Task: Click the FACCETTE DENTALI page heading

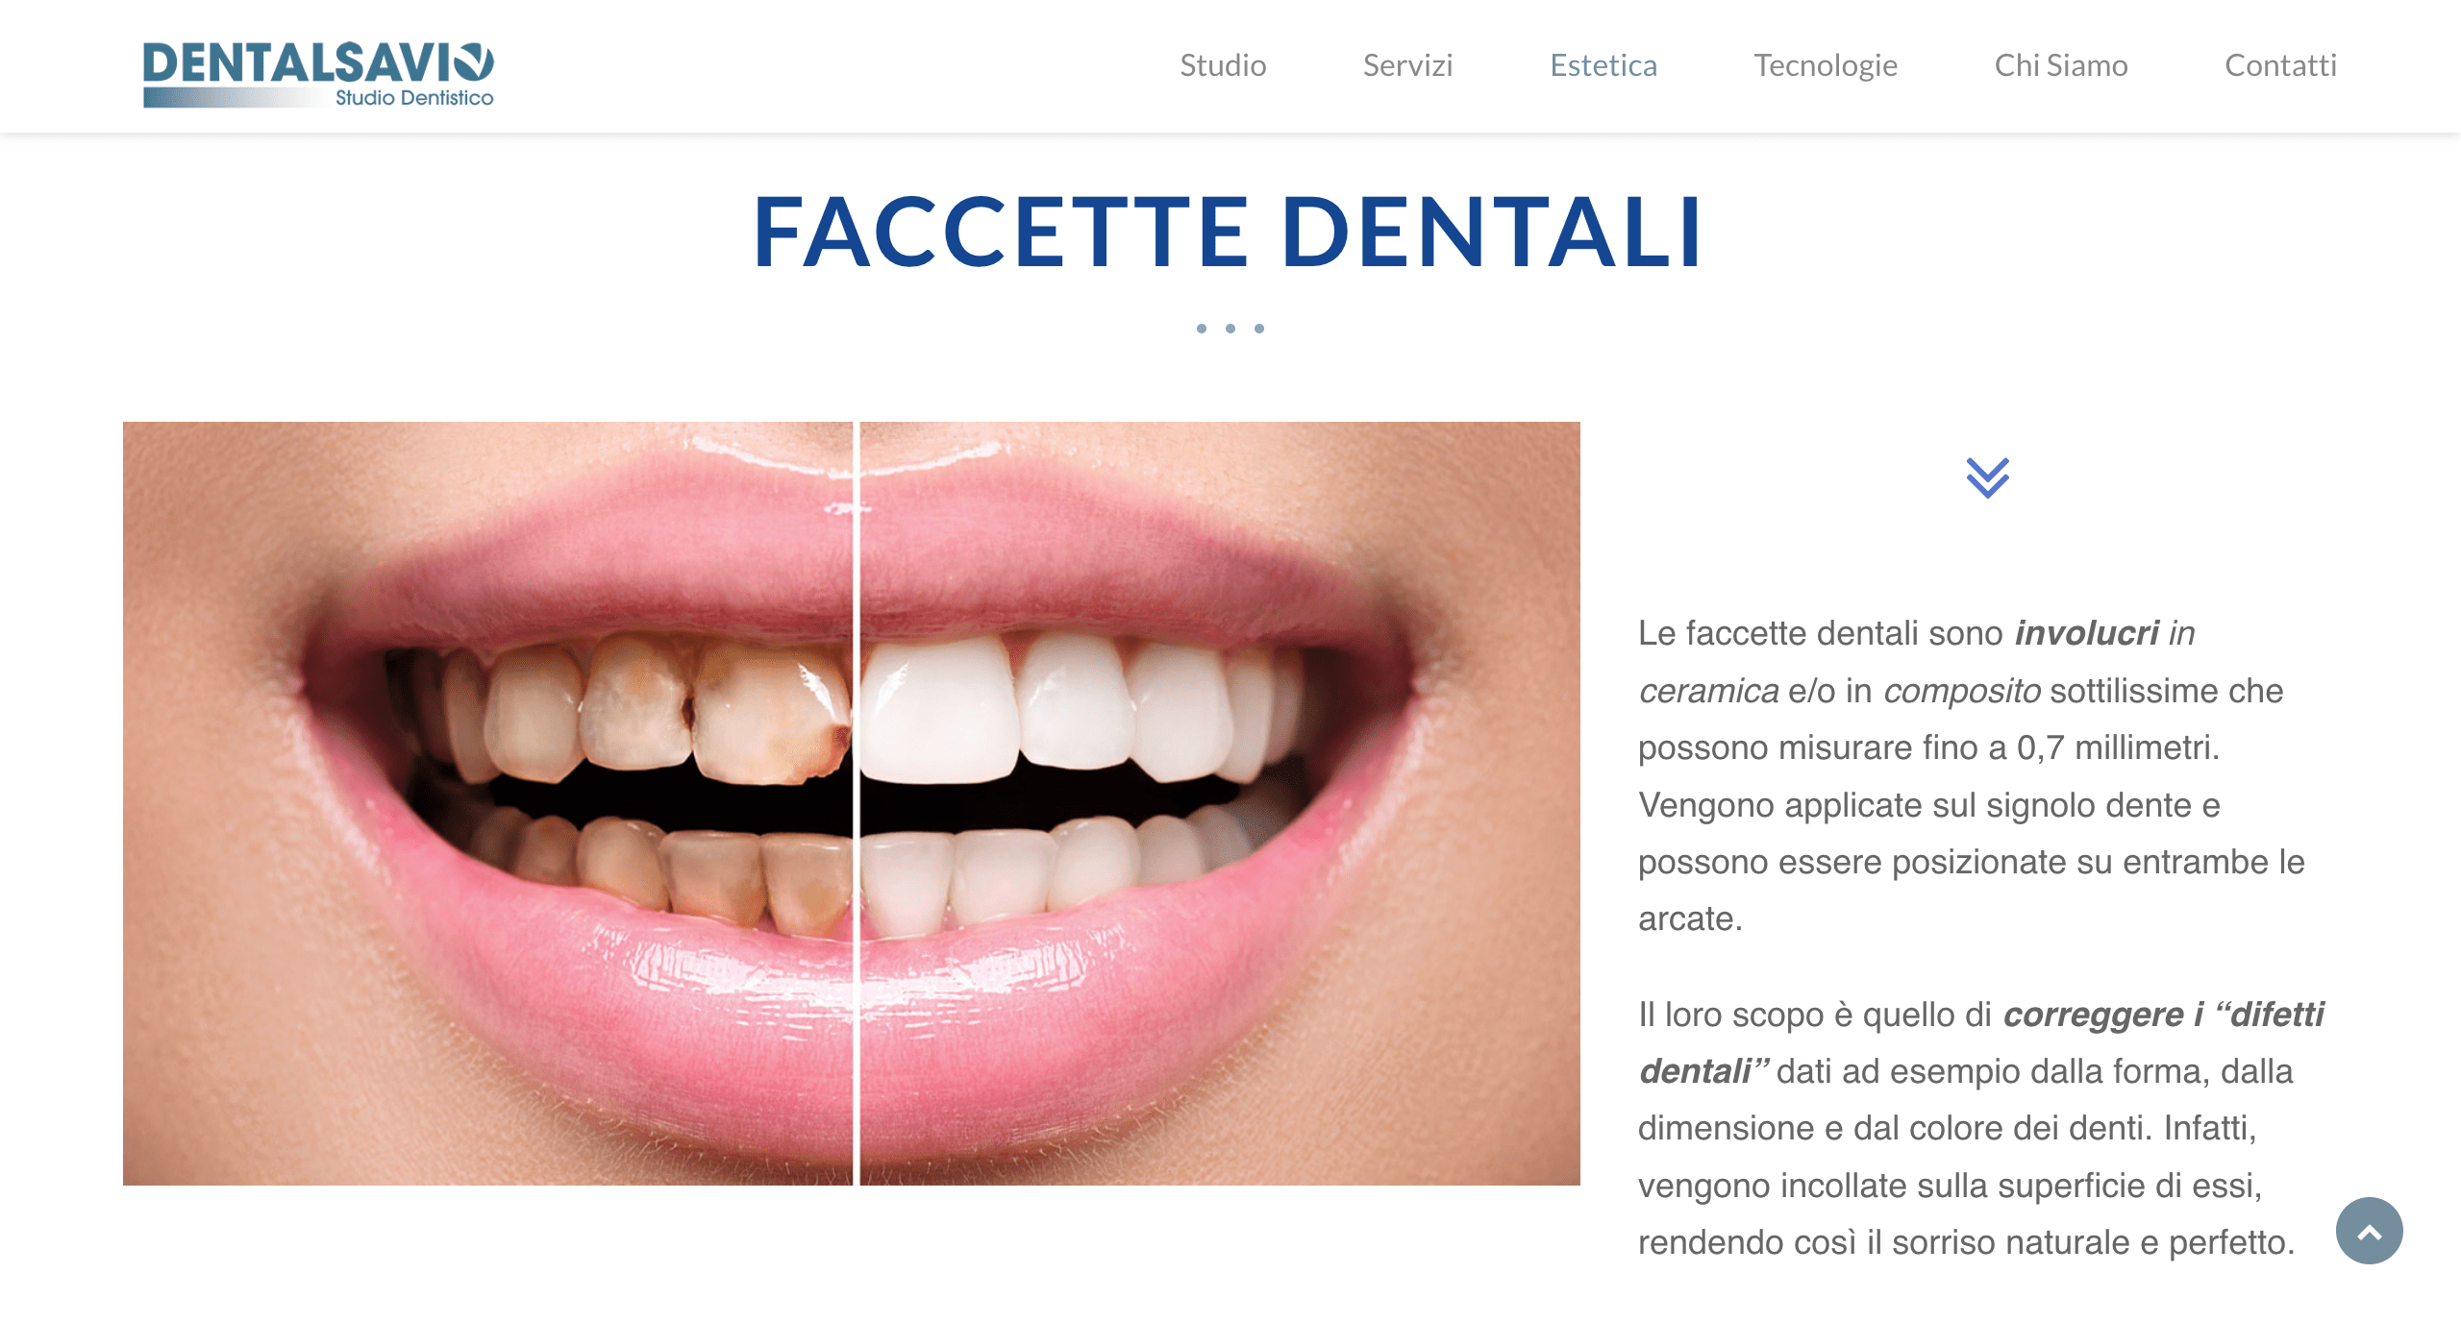Action: [1229, 232]
